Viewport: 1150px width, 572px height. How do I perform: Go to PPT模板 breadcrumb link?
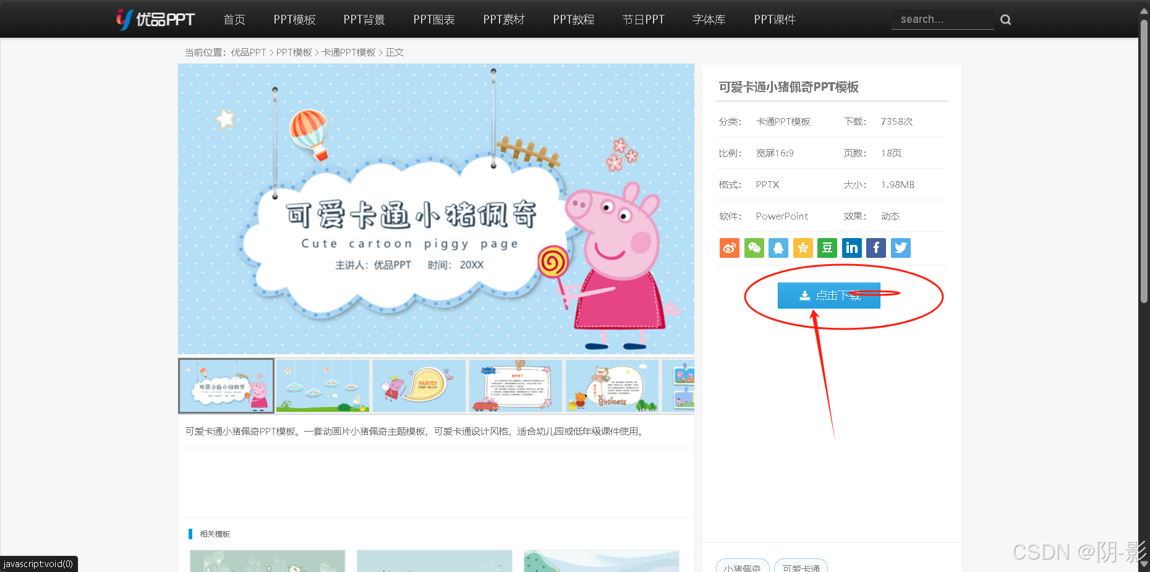[294, 53]
